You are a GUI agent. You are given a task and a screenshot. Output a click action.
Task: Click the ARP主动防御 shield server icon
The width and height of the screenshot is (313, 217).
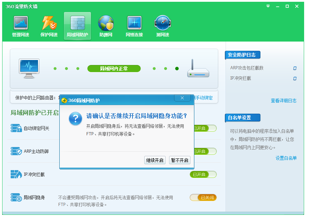coord(16,151)
